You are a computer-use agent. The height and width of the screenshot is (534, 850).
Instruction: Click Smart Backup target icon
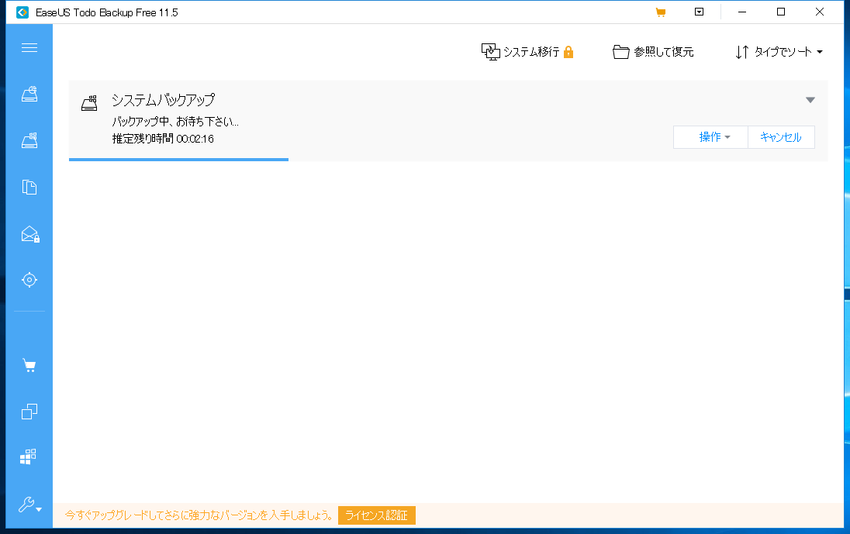(29, 280)
